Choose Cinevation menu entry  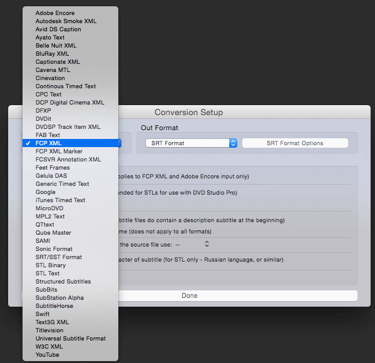(70, 78)
